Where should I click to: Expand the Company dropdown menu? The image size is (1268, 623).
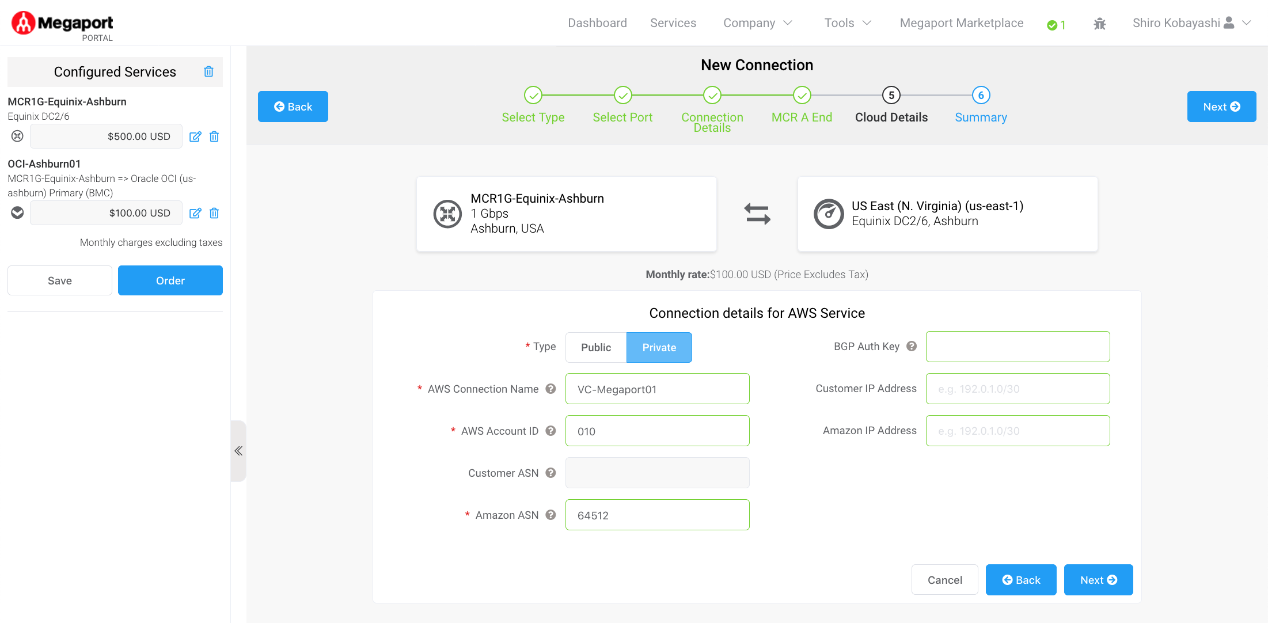click(758, 23)
